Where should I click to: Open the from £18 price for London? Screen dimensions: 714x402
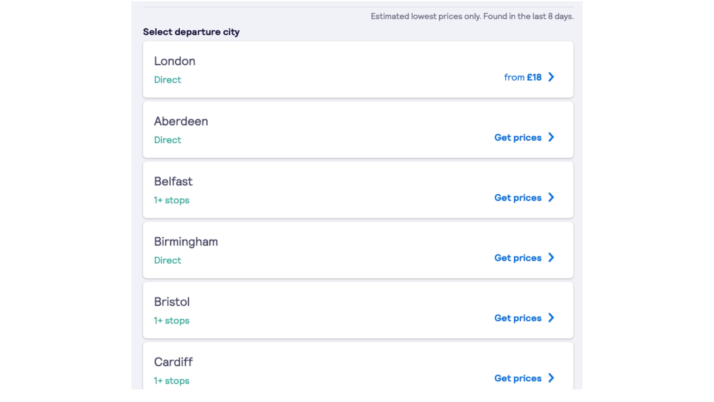tap(522, 77)
